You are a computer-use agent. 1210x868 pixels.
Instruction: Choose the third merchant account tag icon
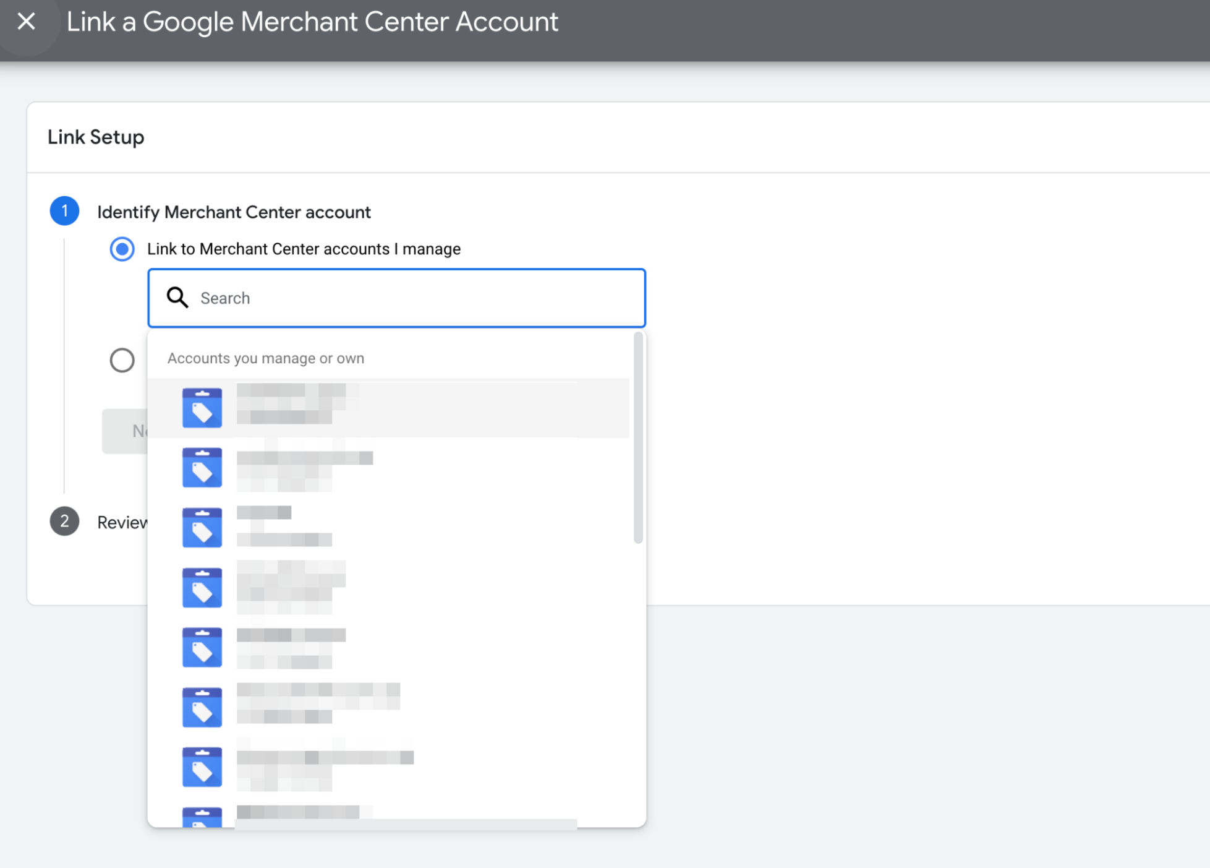click(x=202, y=528)
